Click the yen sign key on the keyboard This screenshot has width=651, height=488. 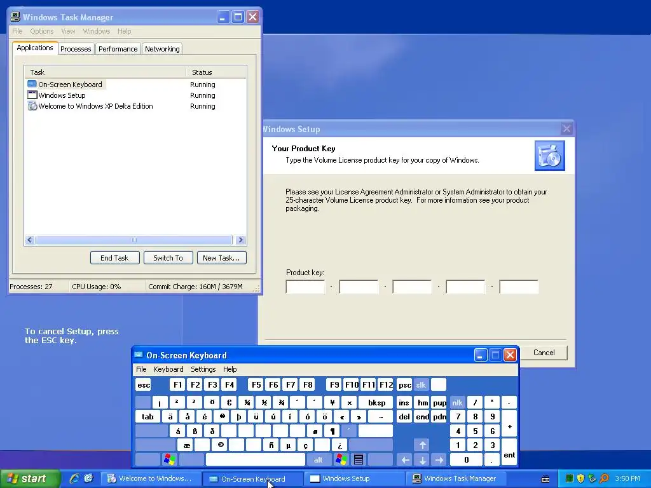click(332, 402)
